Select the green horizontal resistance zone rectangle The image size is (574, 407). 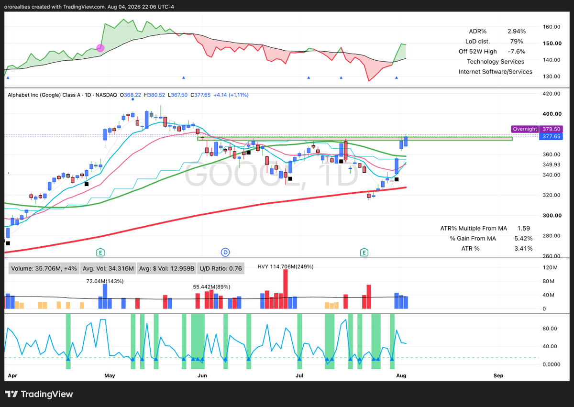pos(354,139)
